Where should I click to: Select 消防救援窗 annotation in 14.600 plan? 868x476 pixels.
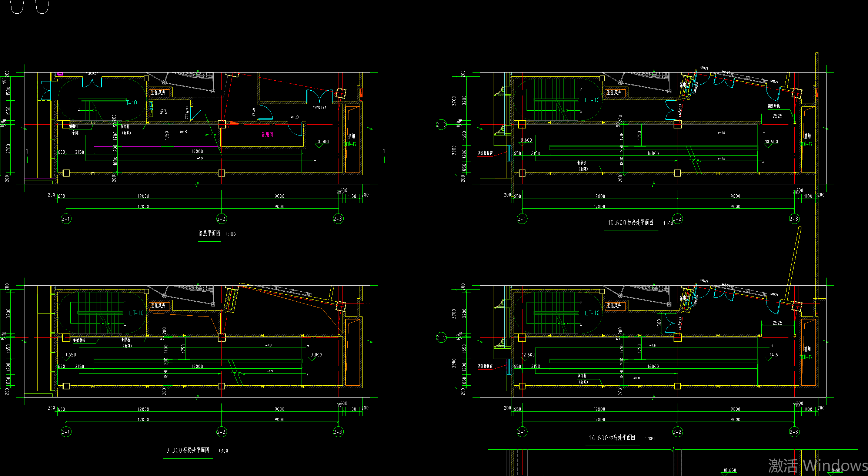coord(485,366)
